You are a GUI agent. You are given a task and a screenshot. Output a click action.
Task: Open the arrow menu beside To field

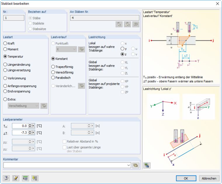coord(33,126)
